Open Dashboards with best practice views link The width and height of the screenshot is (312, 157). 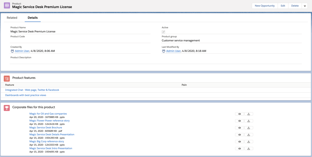(26, 95)
